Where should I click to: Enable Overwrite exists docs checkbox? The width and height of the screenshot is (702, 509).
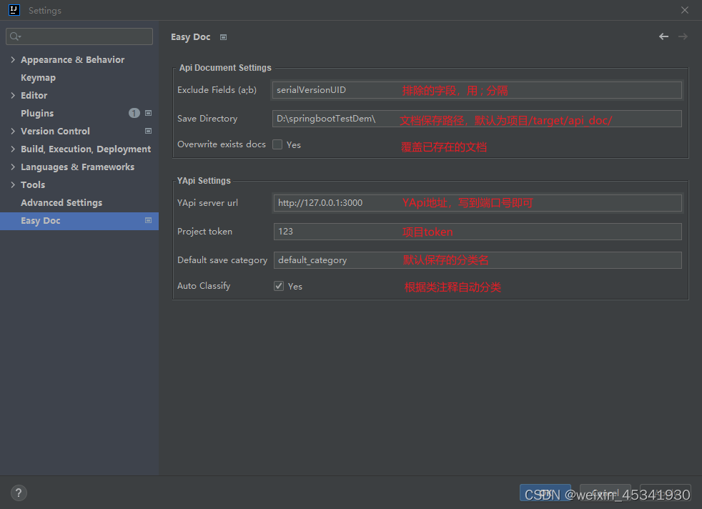point(277,144)
